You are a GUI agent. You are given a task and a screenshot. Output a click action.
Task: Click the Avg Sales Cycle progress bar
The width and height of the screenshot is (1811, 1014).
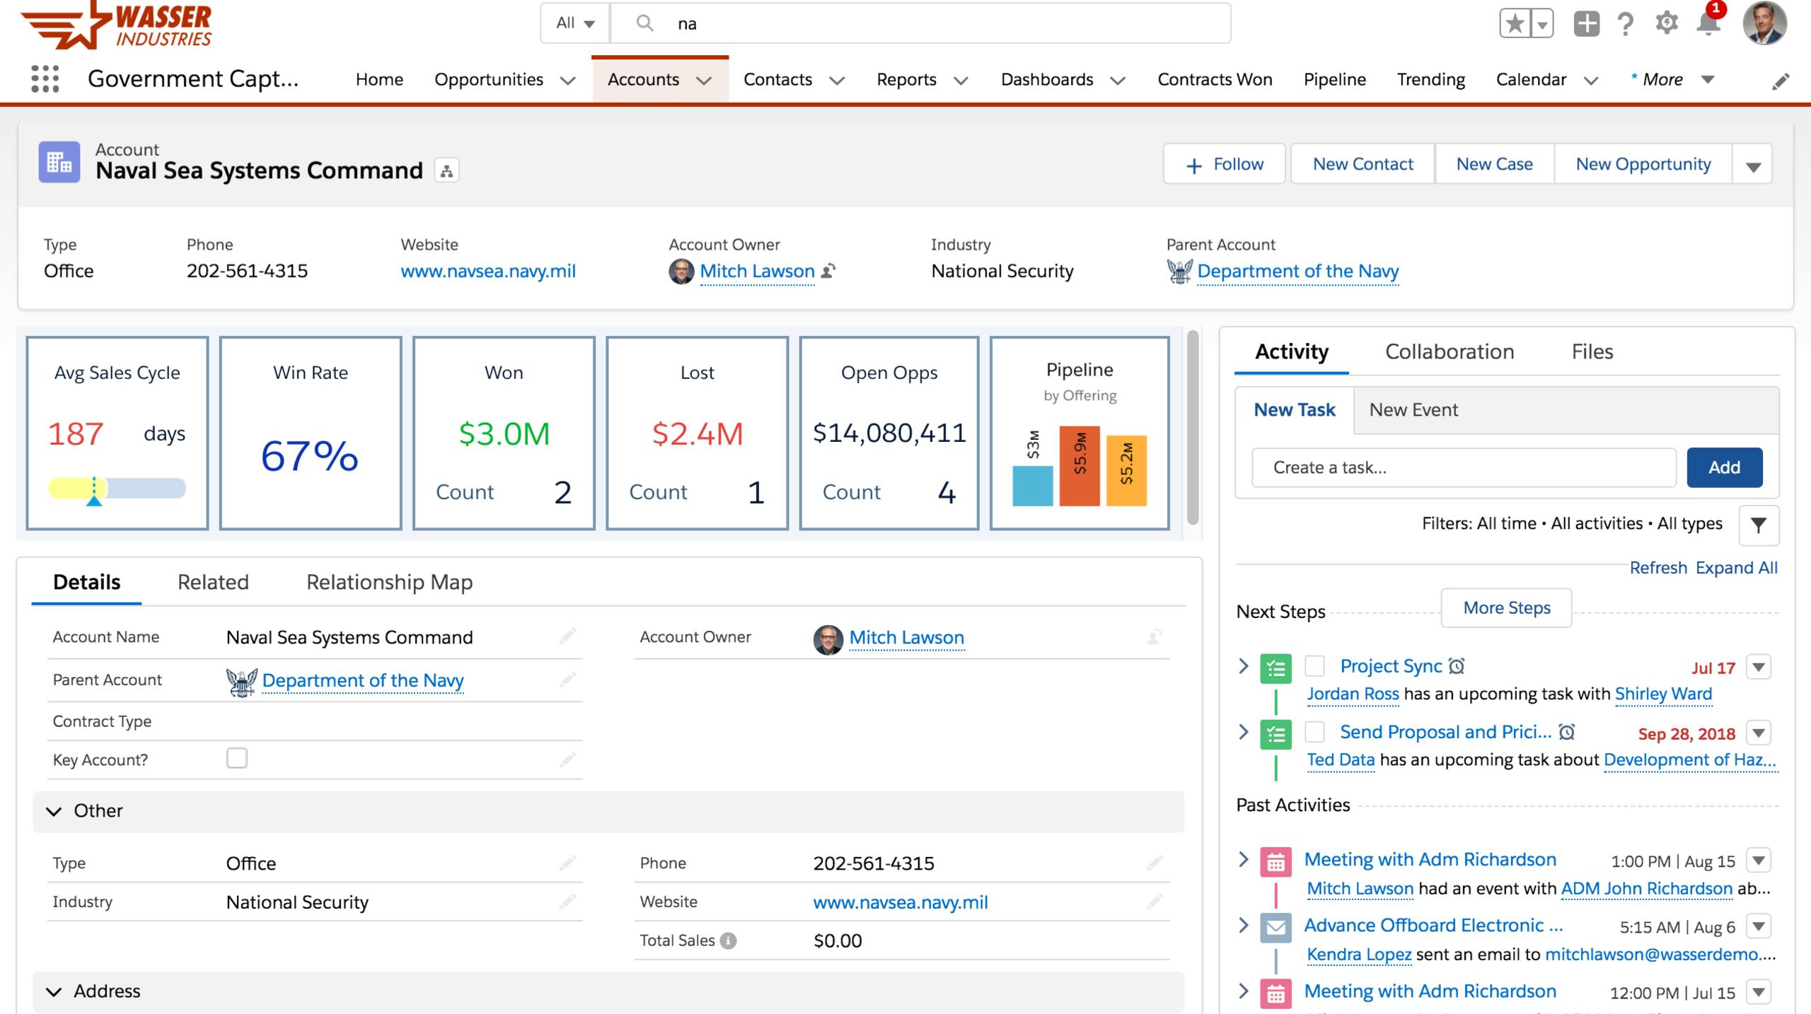117,489
